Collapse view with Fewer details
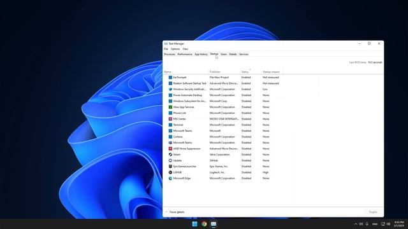This screenshot has width=408, height=229. coord(175,212)
